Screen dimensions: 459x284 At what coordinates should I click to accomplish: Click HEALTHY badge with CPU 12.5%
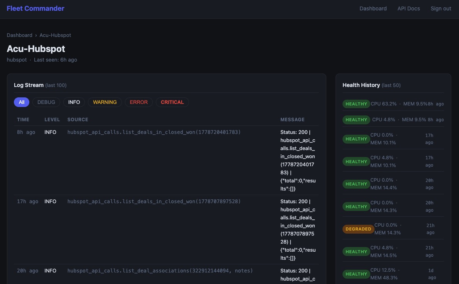coord(356,274)
